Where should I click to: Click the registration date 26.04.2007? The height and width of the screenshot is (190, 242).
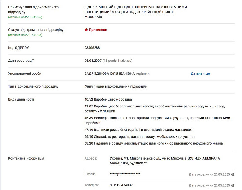[93, 61]
